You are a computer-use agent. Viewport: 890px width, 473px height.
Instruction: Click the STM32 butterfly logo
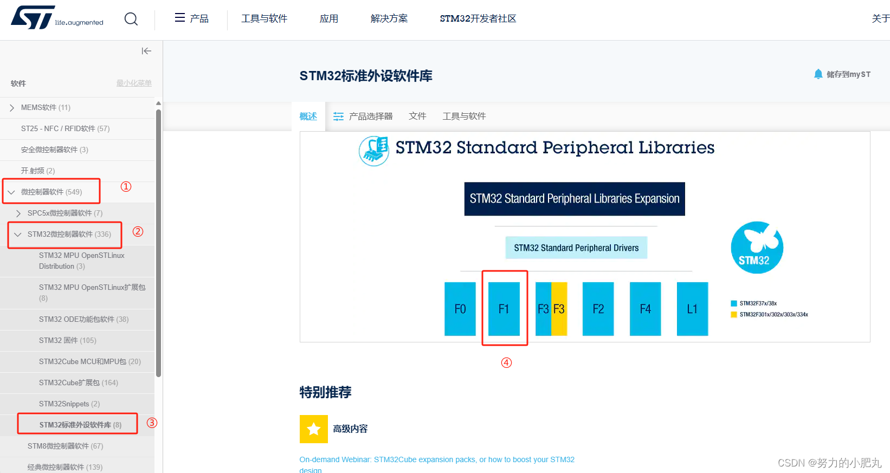(x=757, y=248)
